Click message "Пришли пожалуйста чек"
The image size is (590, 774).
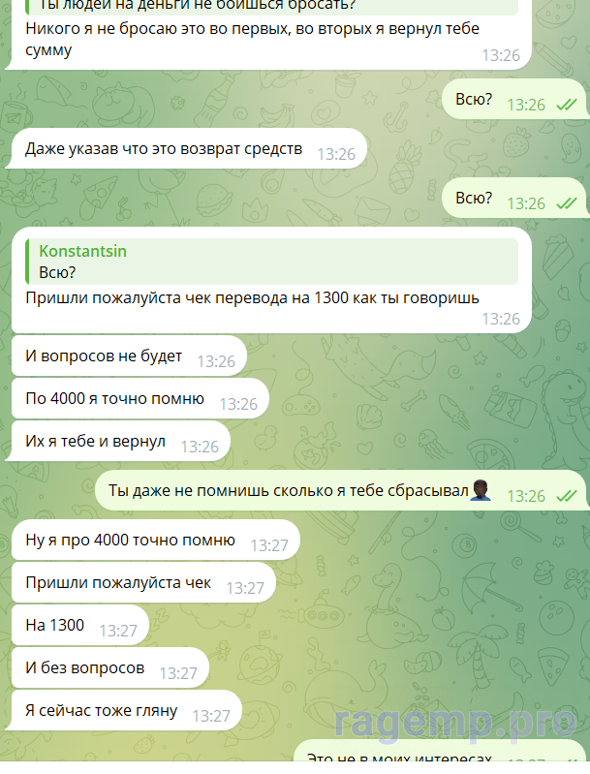point(143,582)
